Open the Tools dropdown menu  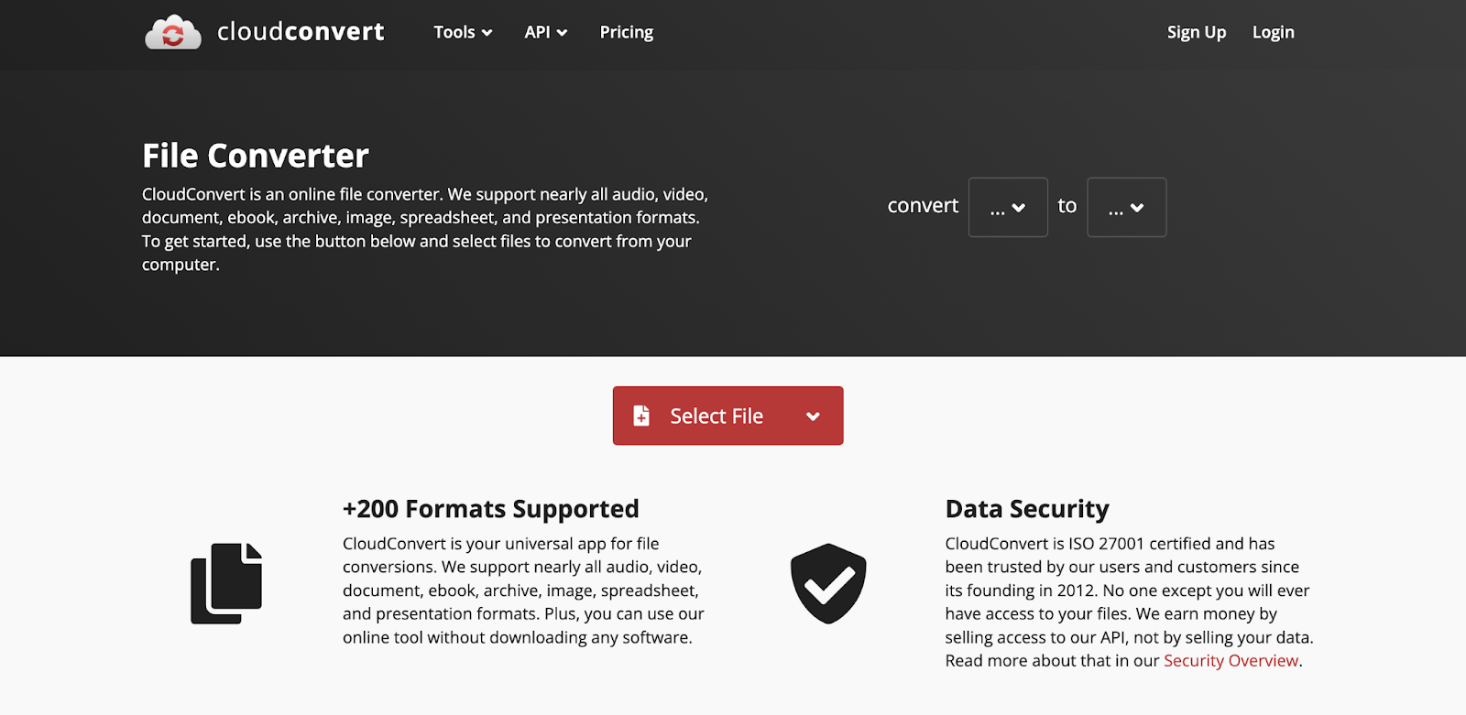click(x=463, y=32)
